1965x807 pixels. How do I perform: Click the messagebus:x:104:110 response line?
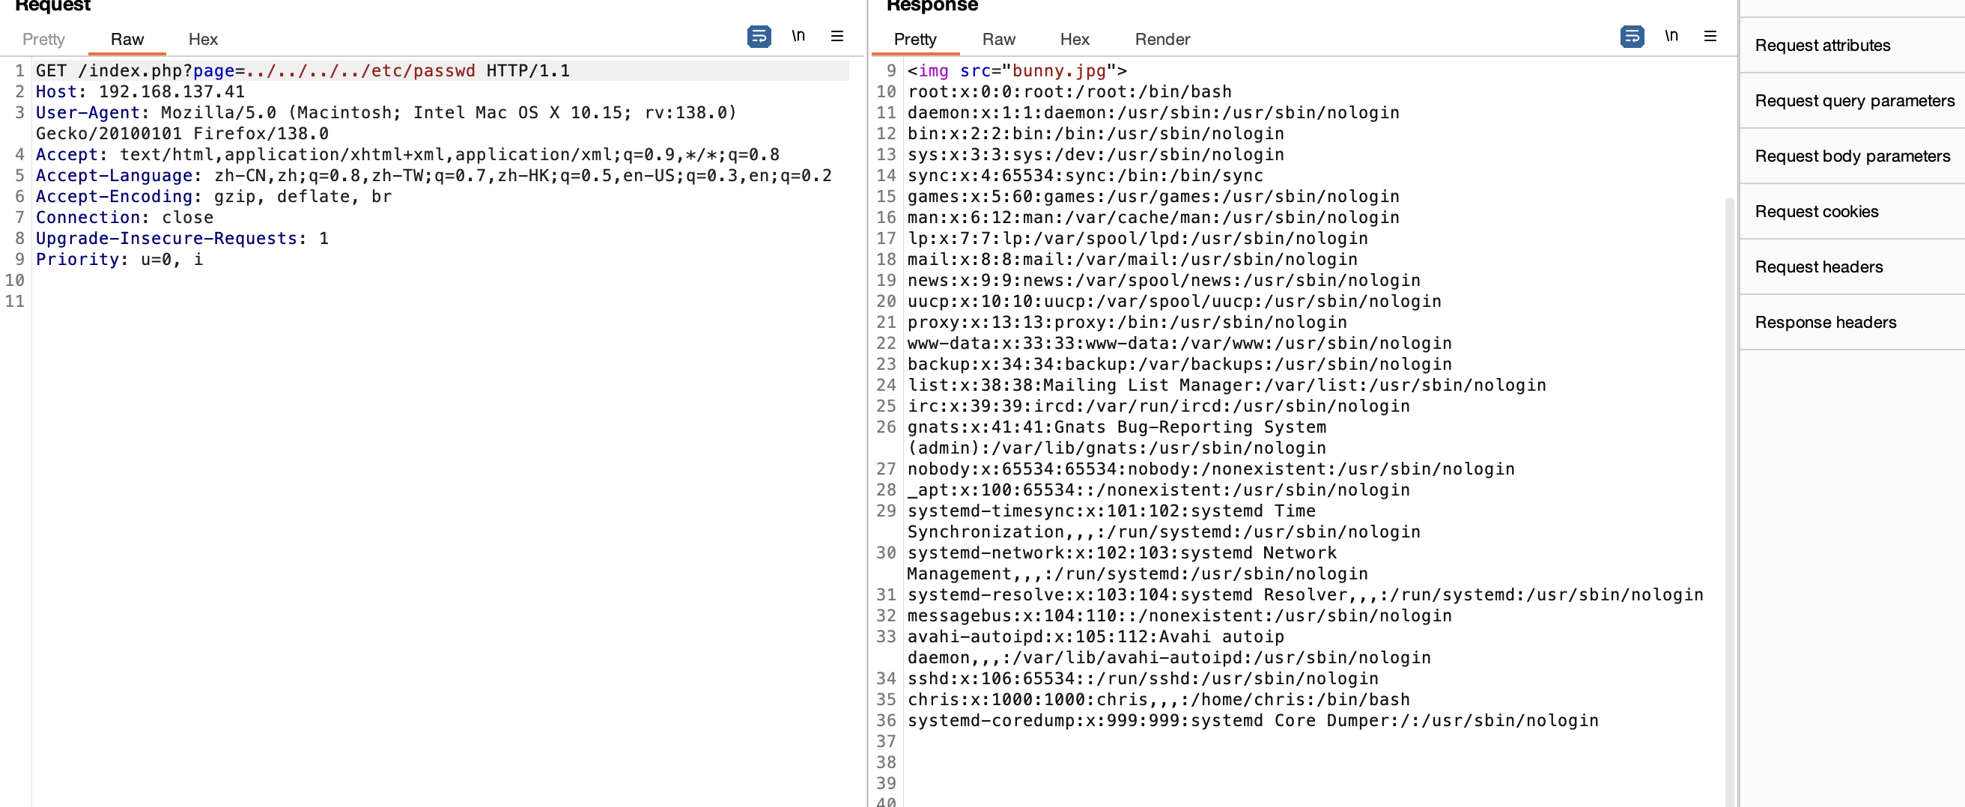[x=1179, y=615]
